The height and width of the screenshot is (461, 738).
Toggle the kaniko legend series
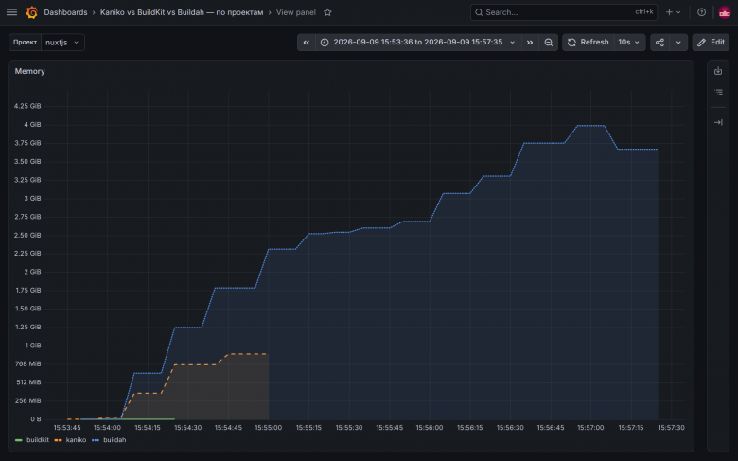[x=76, y=440]
